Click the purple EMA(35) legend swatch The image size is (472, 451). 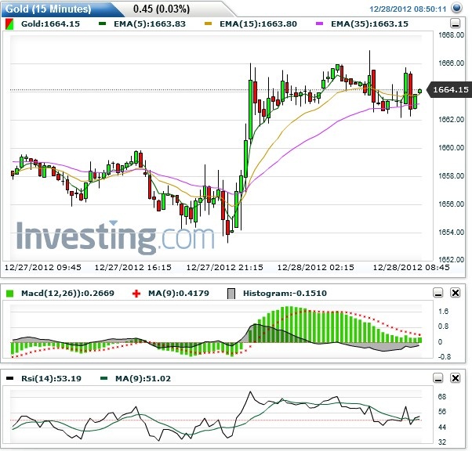(319, 23)
